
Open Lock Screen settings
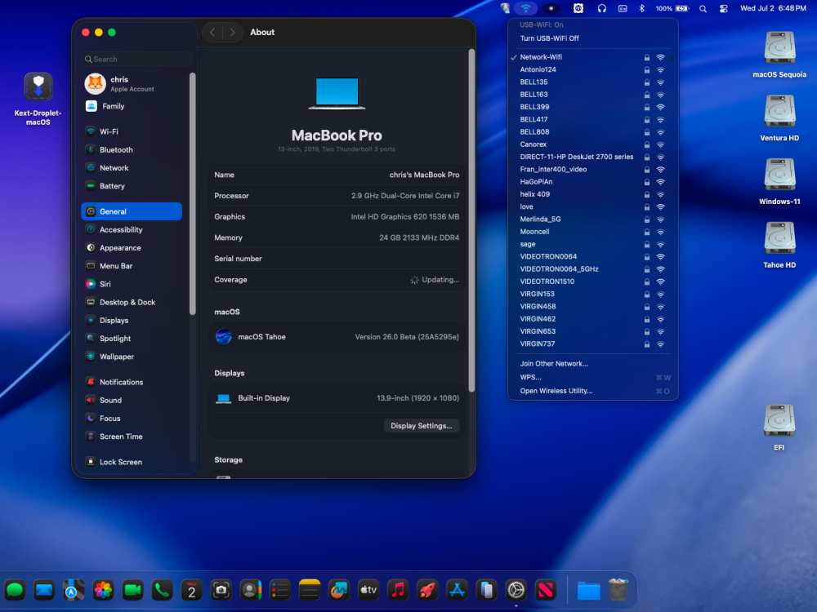coord(132,462)
